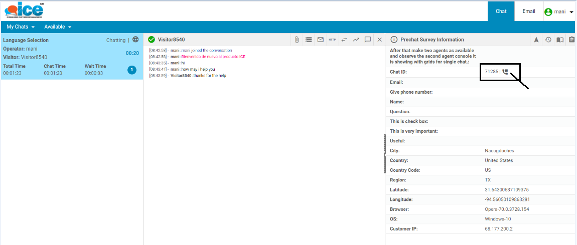The height and width of the screenshot is (245, 577).
Task: Close the Visitor8540 chat with X icon
Action: [380, 40]
